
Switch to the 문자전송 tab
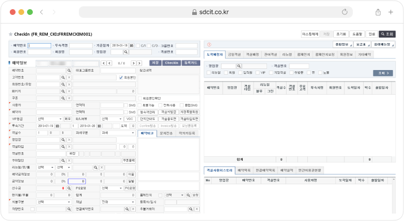[166, 133]
